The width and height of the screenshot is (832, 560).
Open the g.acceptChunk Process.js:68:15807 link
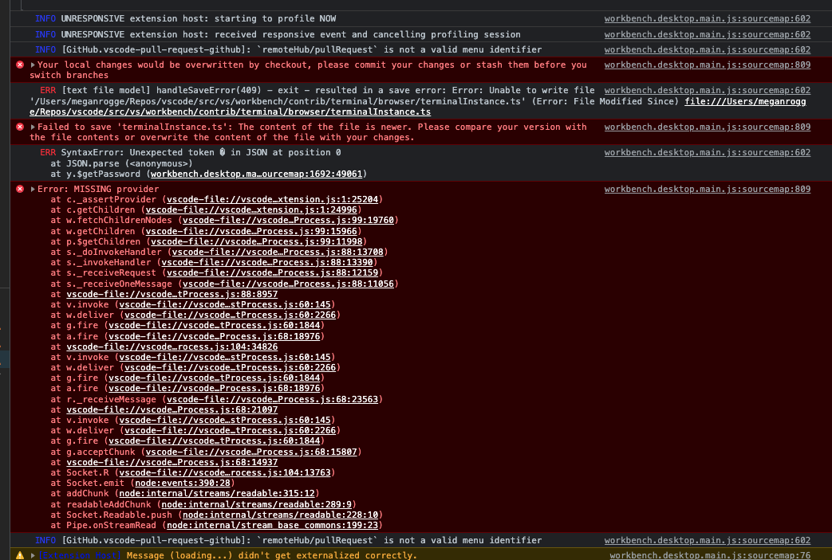pos(251,452)
